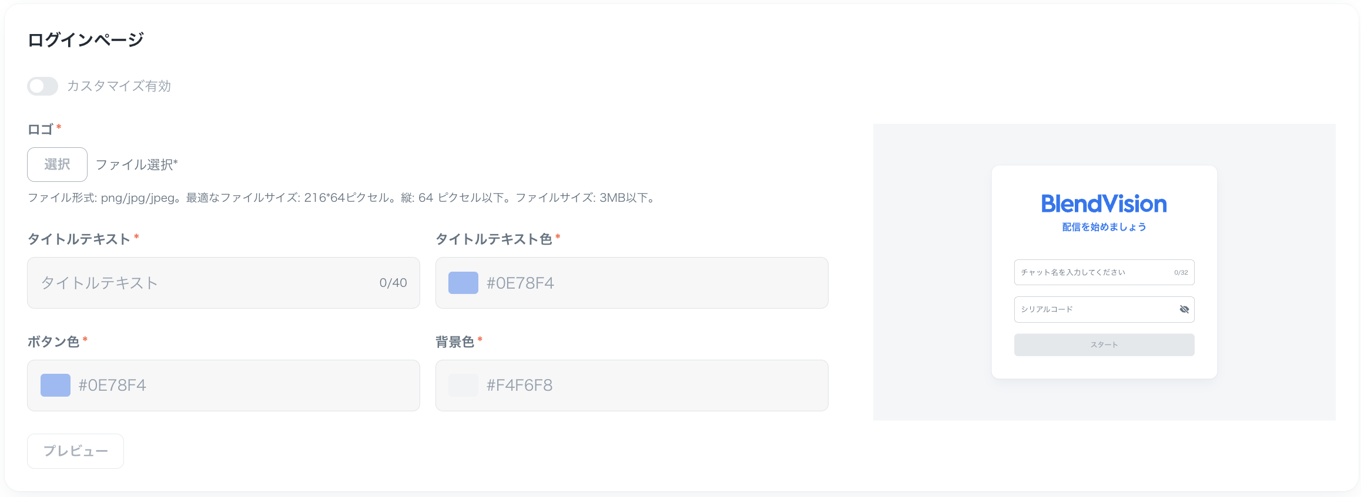Click the タイトルテキスト色 hex value field

click(x=646, y=283)
